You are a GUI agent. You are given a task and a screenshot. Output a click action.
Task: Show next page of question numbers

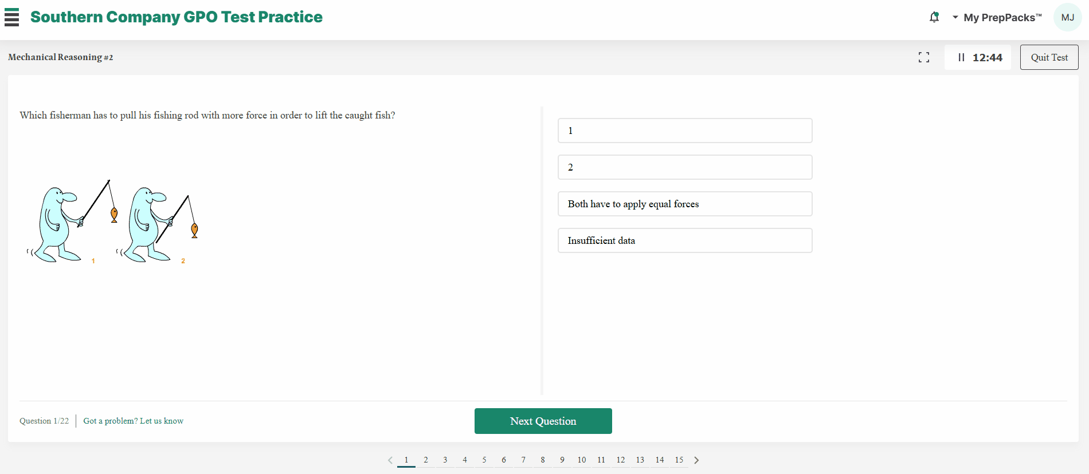tap(696, 460)
